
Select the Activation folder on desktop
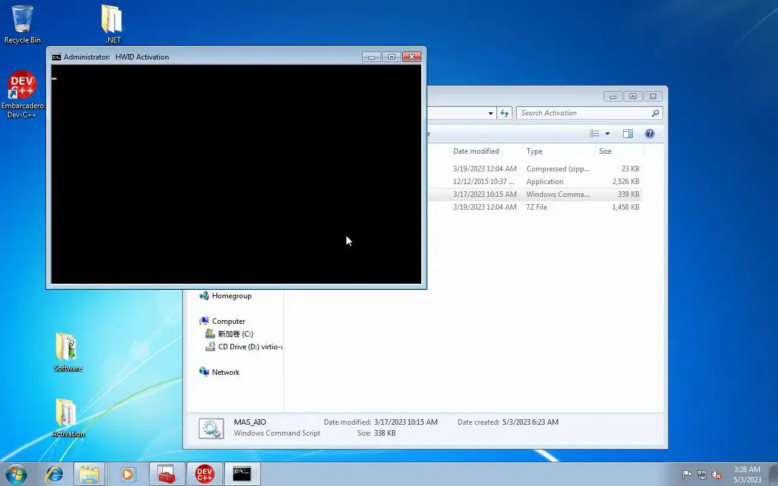[x=67, y=418]
